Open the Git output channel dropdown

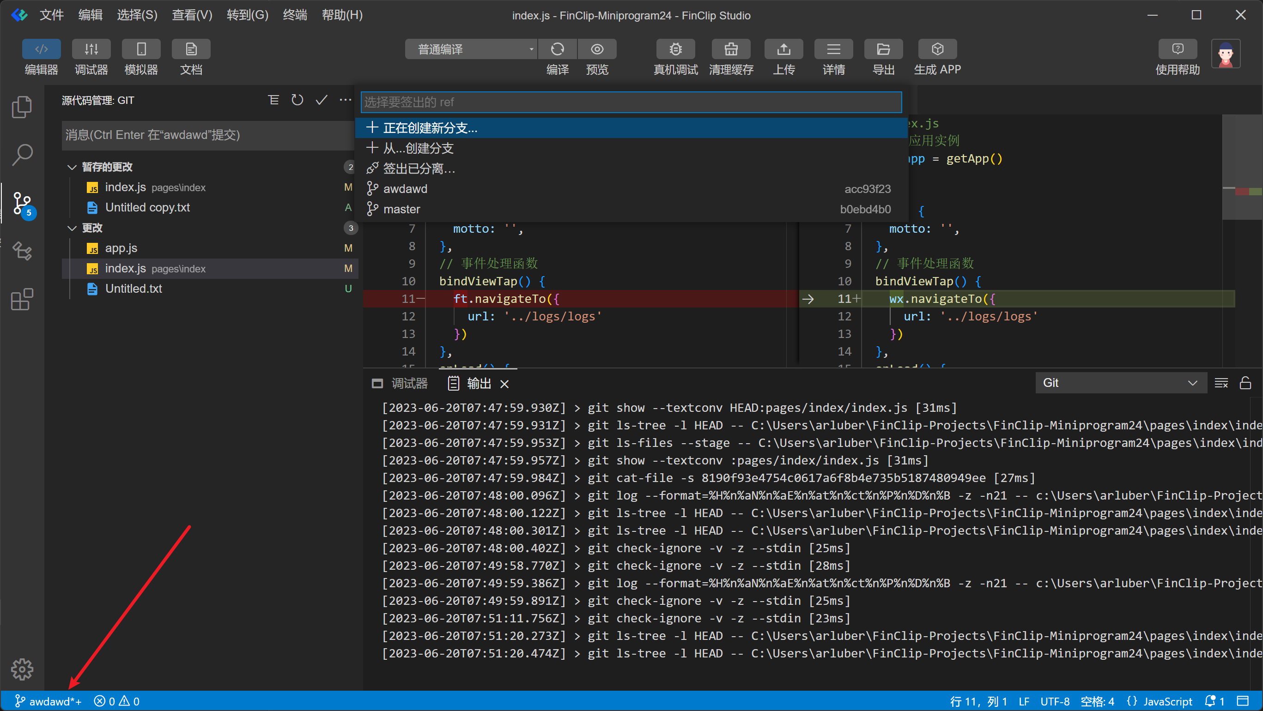point(1120,383)
